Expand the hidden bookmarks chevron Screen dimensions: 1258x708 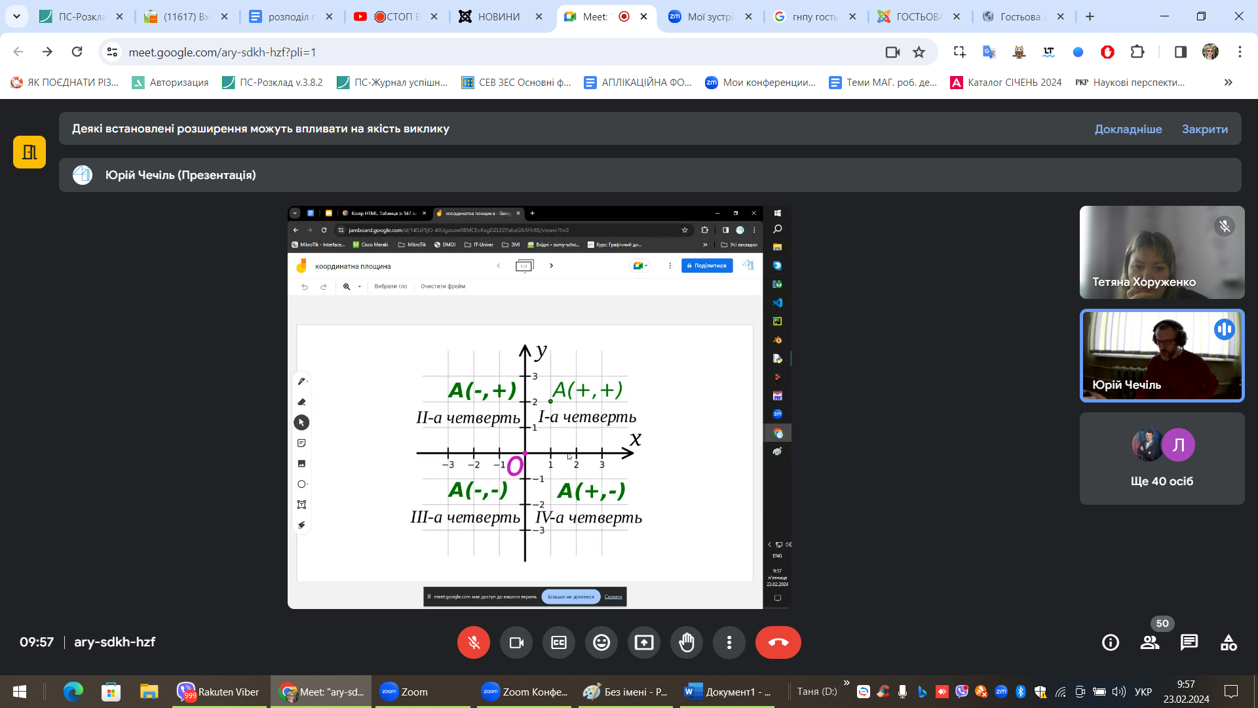1229,82
